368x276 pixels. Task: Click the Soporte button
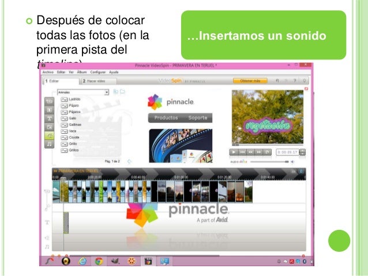pos(198,118)
